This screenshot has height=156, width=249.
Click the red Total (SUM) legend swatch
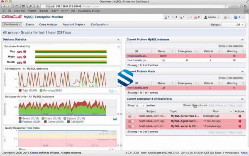click(20, 91)
